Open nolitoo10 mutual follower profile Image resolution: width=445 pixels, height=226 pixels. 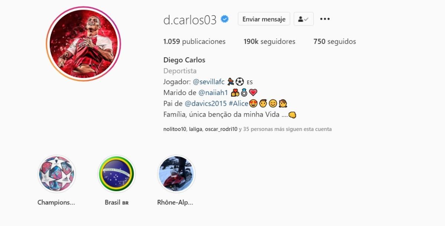tap(174, 130)
